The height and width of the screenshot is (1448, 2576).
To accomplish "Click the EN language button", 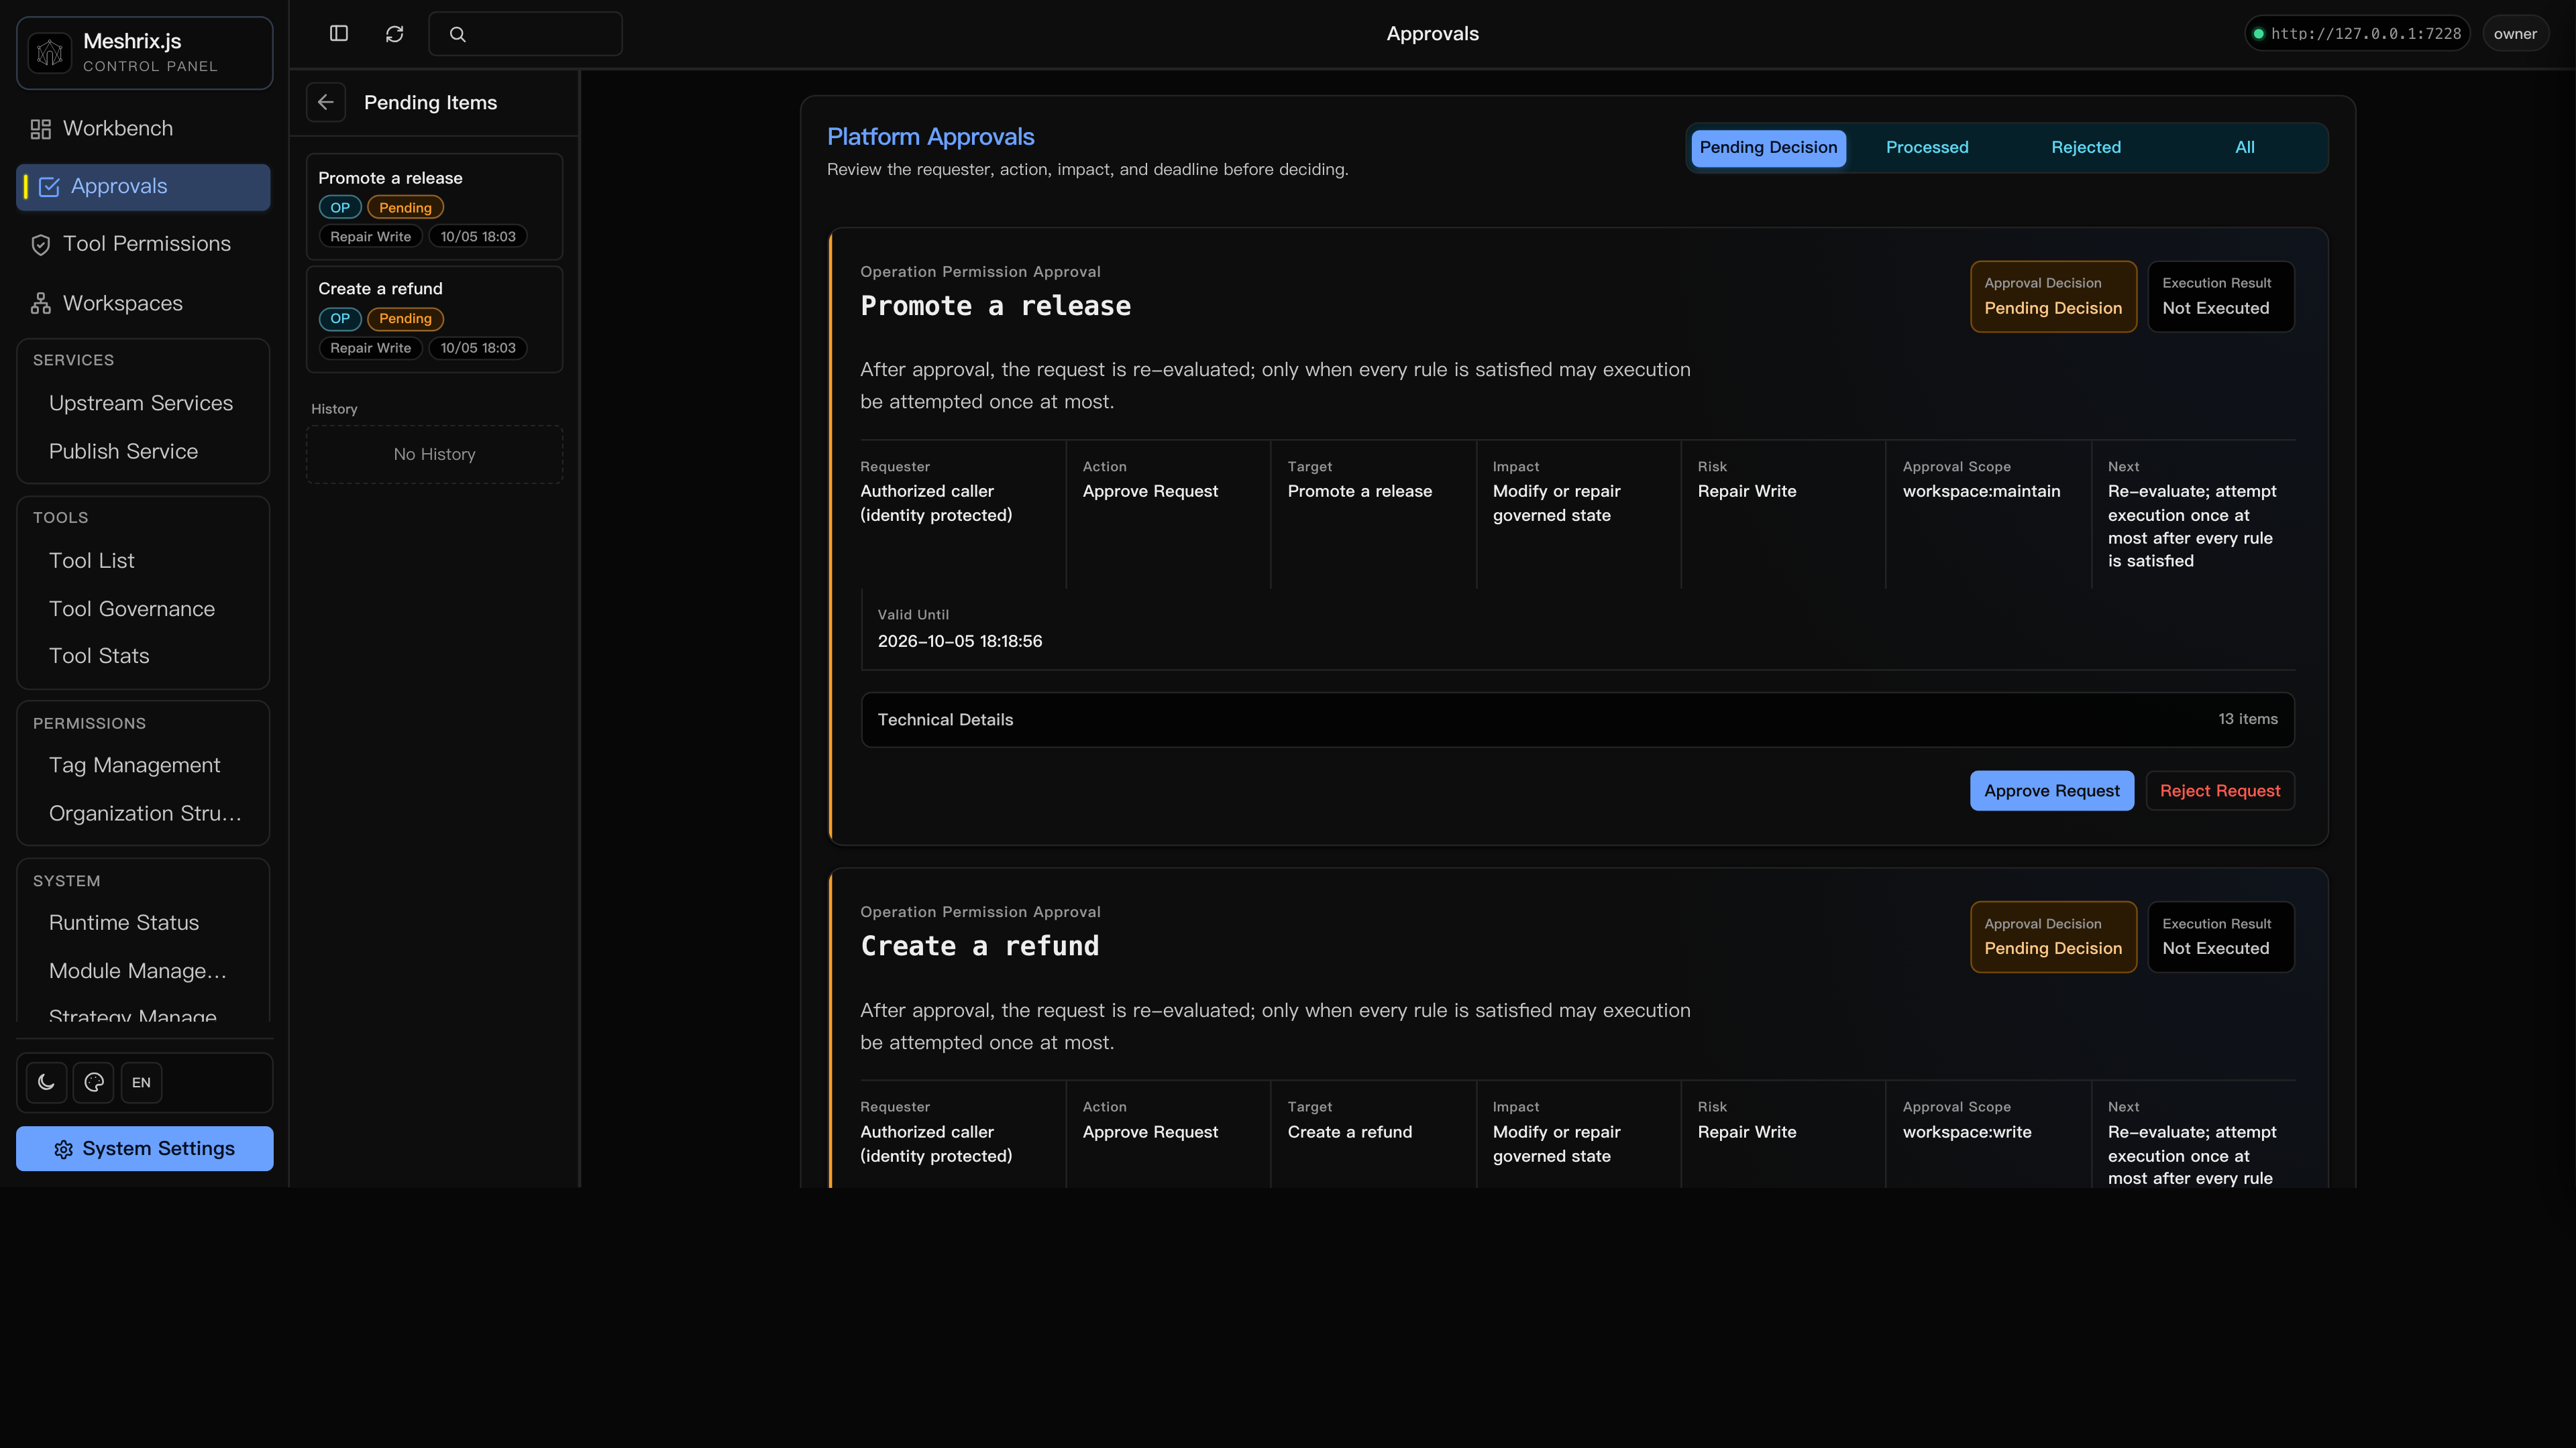I will click(141, 1082).
